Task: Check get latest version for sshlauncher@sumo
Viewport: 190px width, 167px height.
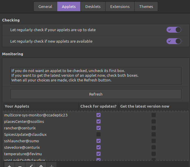Action: [154, 141]
